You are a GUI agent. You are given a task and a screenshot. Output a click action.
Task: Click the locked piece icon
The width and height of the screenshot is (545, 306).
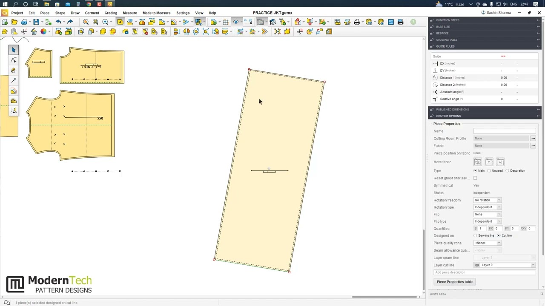click(126, 31)
